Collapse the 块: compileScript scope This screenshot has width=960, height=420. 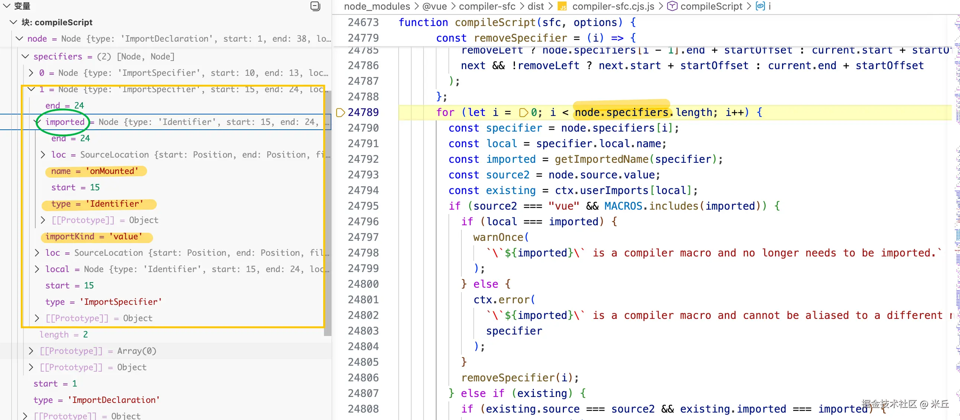pos(13,22)
